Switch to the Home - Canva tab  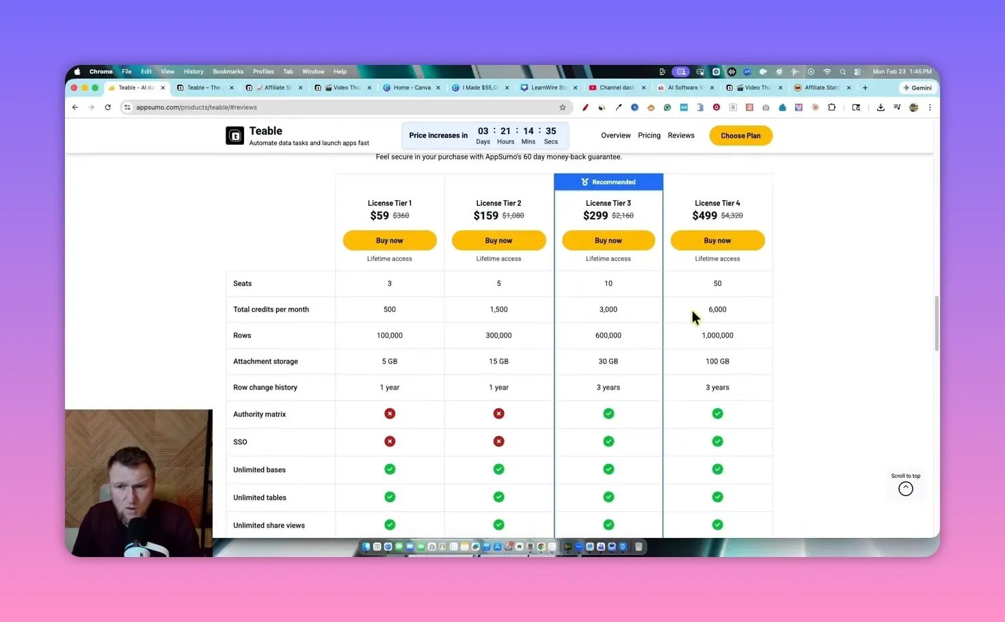[412, 87]
